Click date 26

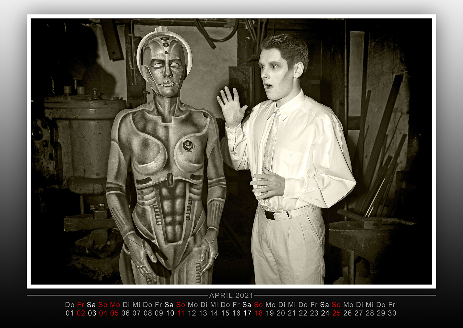tap(348, 313)
